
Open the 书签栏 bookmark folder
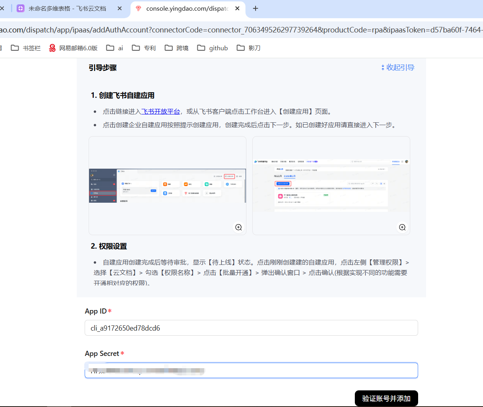(x=26, y=48)
